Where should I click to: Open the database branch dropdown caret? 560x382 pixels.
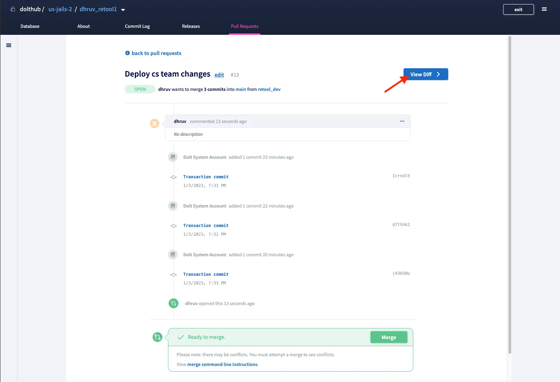(123, 10)
